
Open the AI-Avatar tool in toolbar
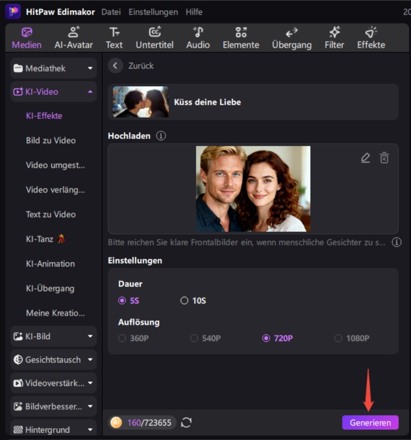73,38
